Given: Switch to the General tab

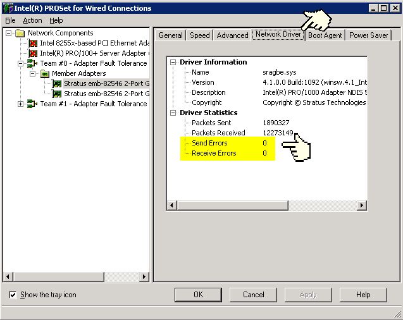Looking at the screenshot, I should tap(171, 35).
